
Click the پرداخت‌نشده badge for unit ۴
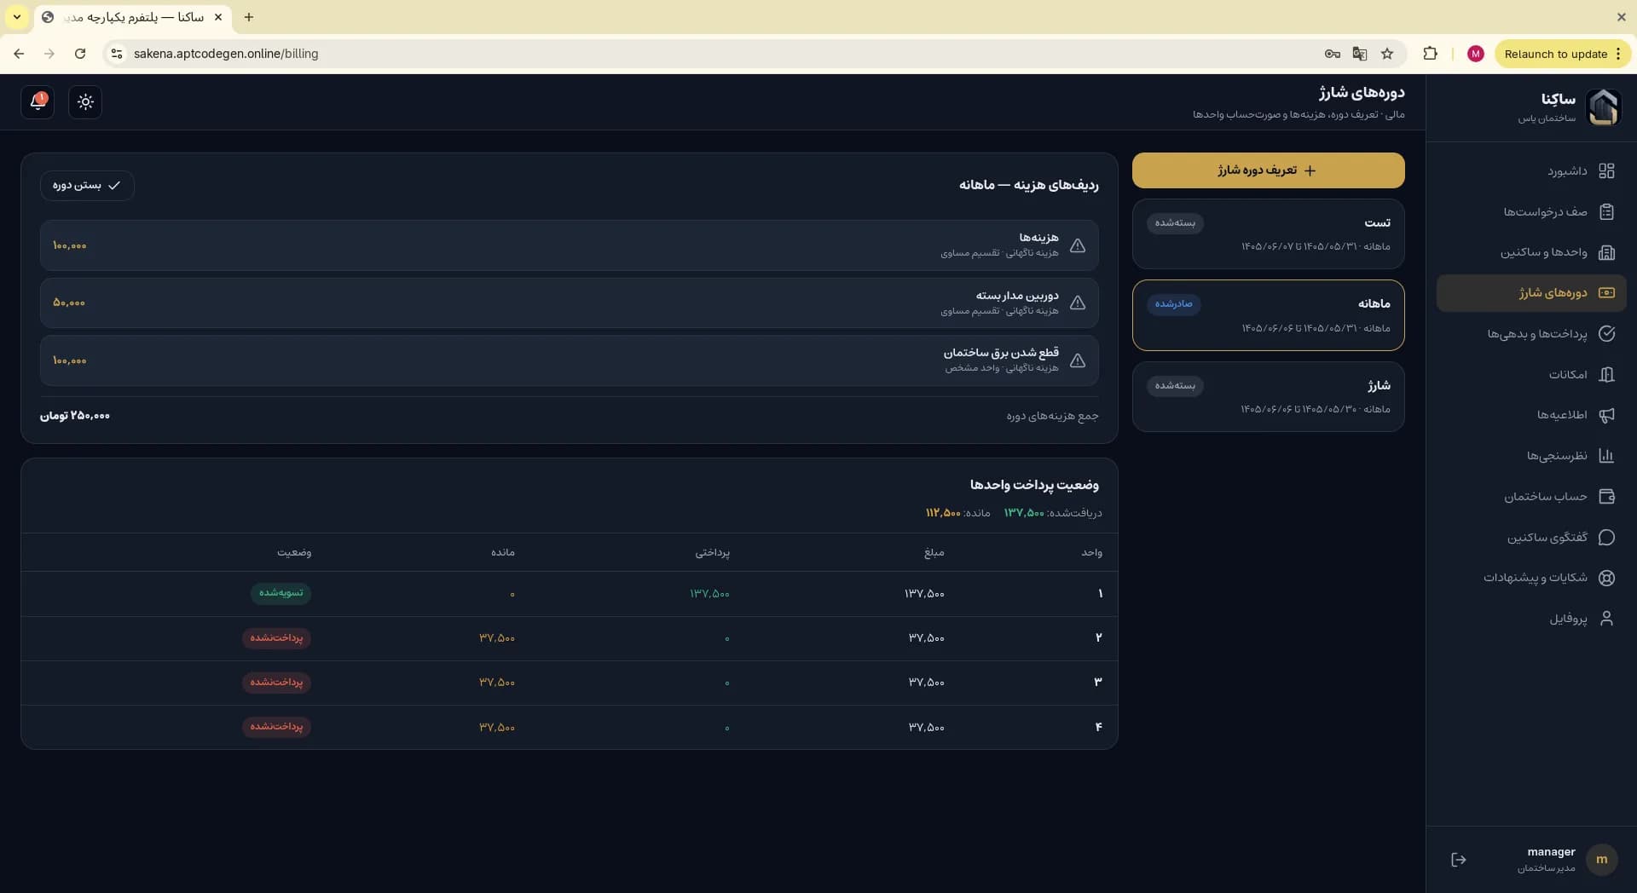pos(276,727)
